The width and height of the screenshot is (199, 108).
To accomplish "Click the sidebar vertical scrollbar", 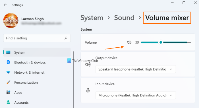I will [x=73, y=80].
